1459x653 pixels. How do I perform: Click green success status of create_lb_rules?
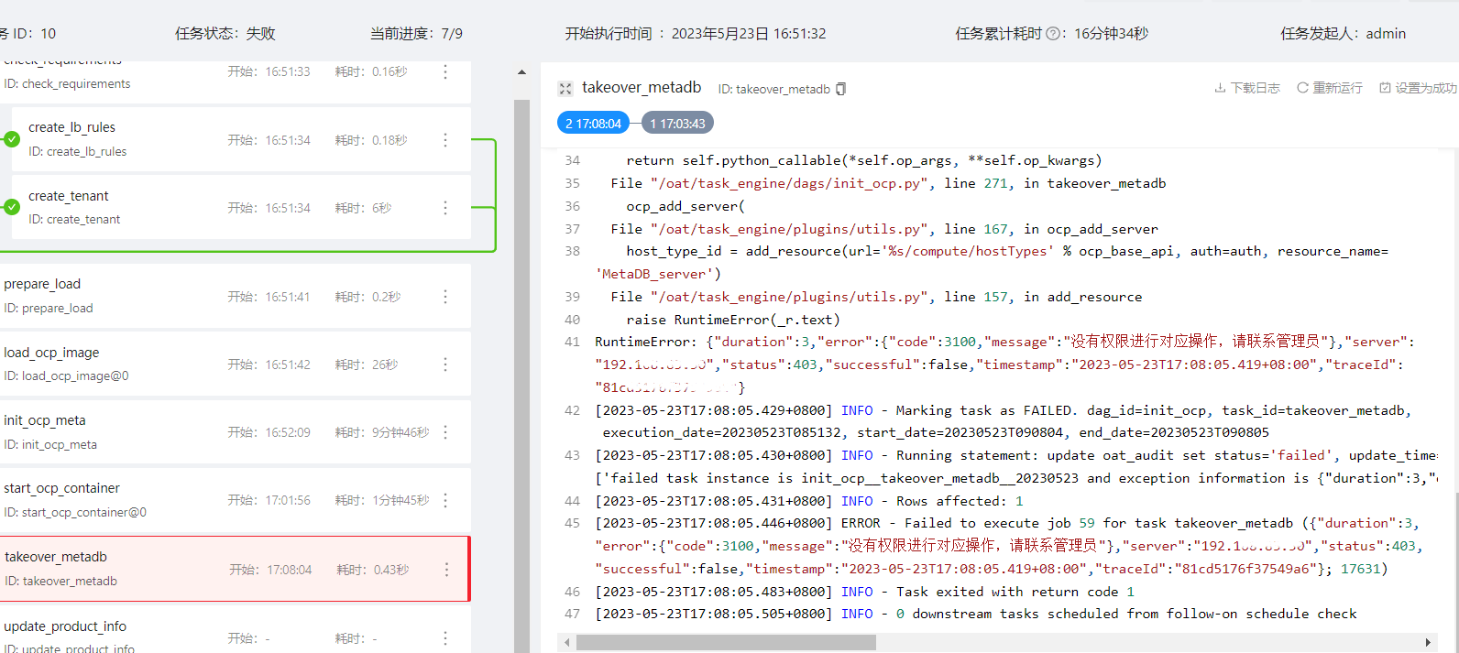point(12,139)
